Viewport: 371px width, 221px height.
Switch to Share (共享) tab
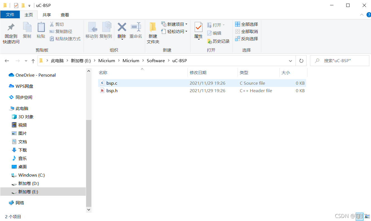47,15
